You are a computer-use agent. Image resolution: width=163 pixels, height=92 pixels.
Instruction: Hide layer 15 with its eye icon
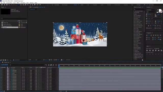click(x=1, y=89)
